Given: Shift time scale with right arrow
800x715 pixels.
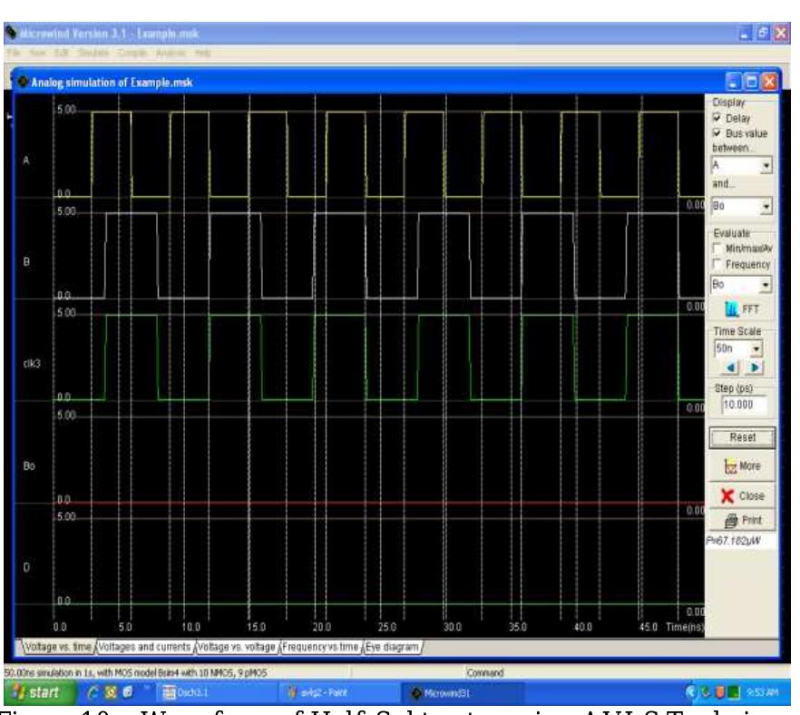Looking at the screenshot, I should (755, 367).
